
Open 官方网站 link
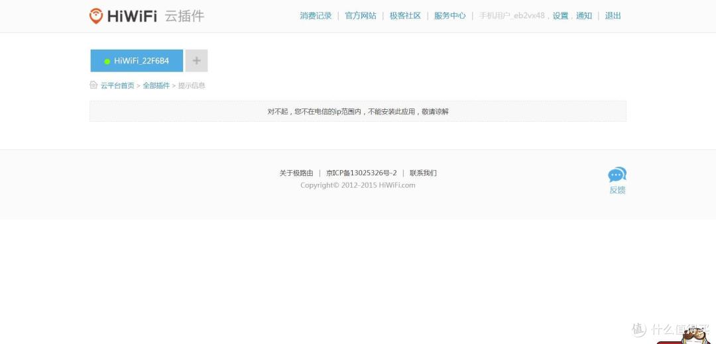click(360, 15)
